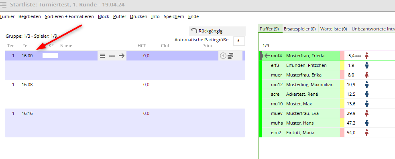Click the Name column header
395x159 pixels.
coord(66,46)
